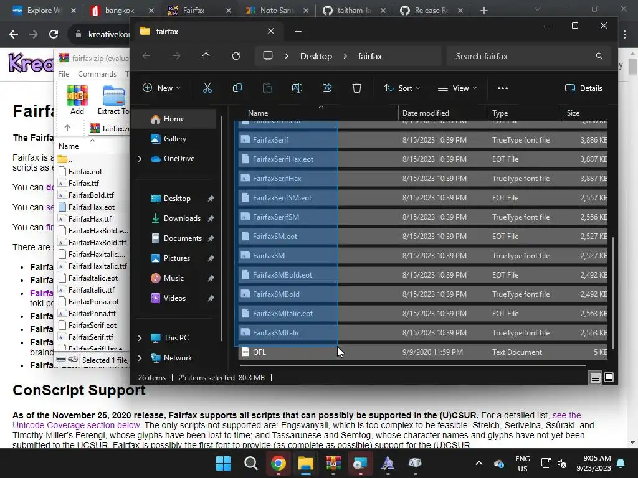
Task: Select Gallery in the navigation pane
Action: click(x=174, y=139)
